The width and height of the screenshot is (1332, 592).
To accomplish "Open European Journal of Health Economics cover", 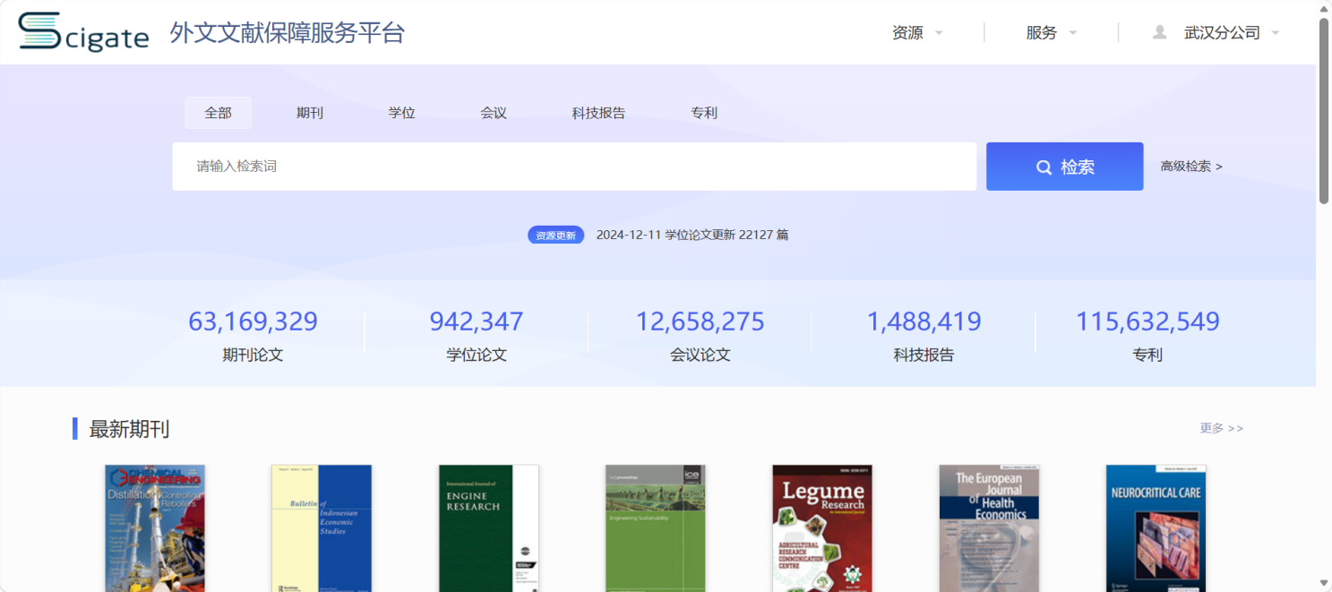I will [x=990, y=528].
